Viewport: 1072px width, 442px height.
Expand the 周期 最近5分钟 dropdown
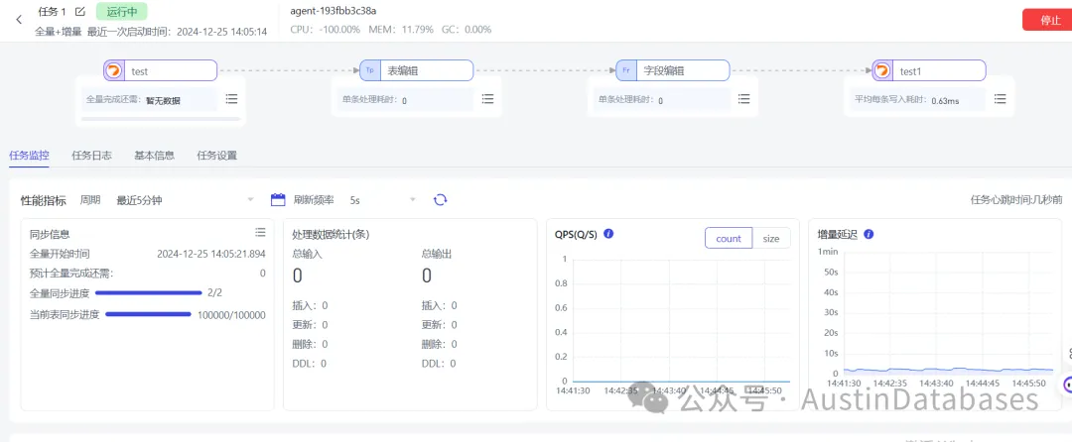coord(184,200)
